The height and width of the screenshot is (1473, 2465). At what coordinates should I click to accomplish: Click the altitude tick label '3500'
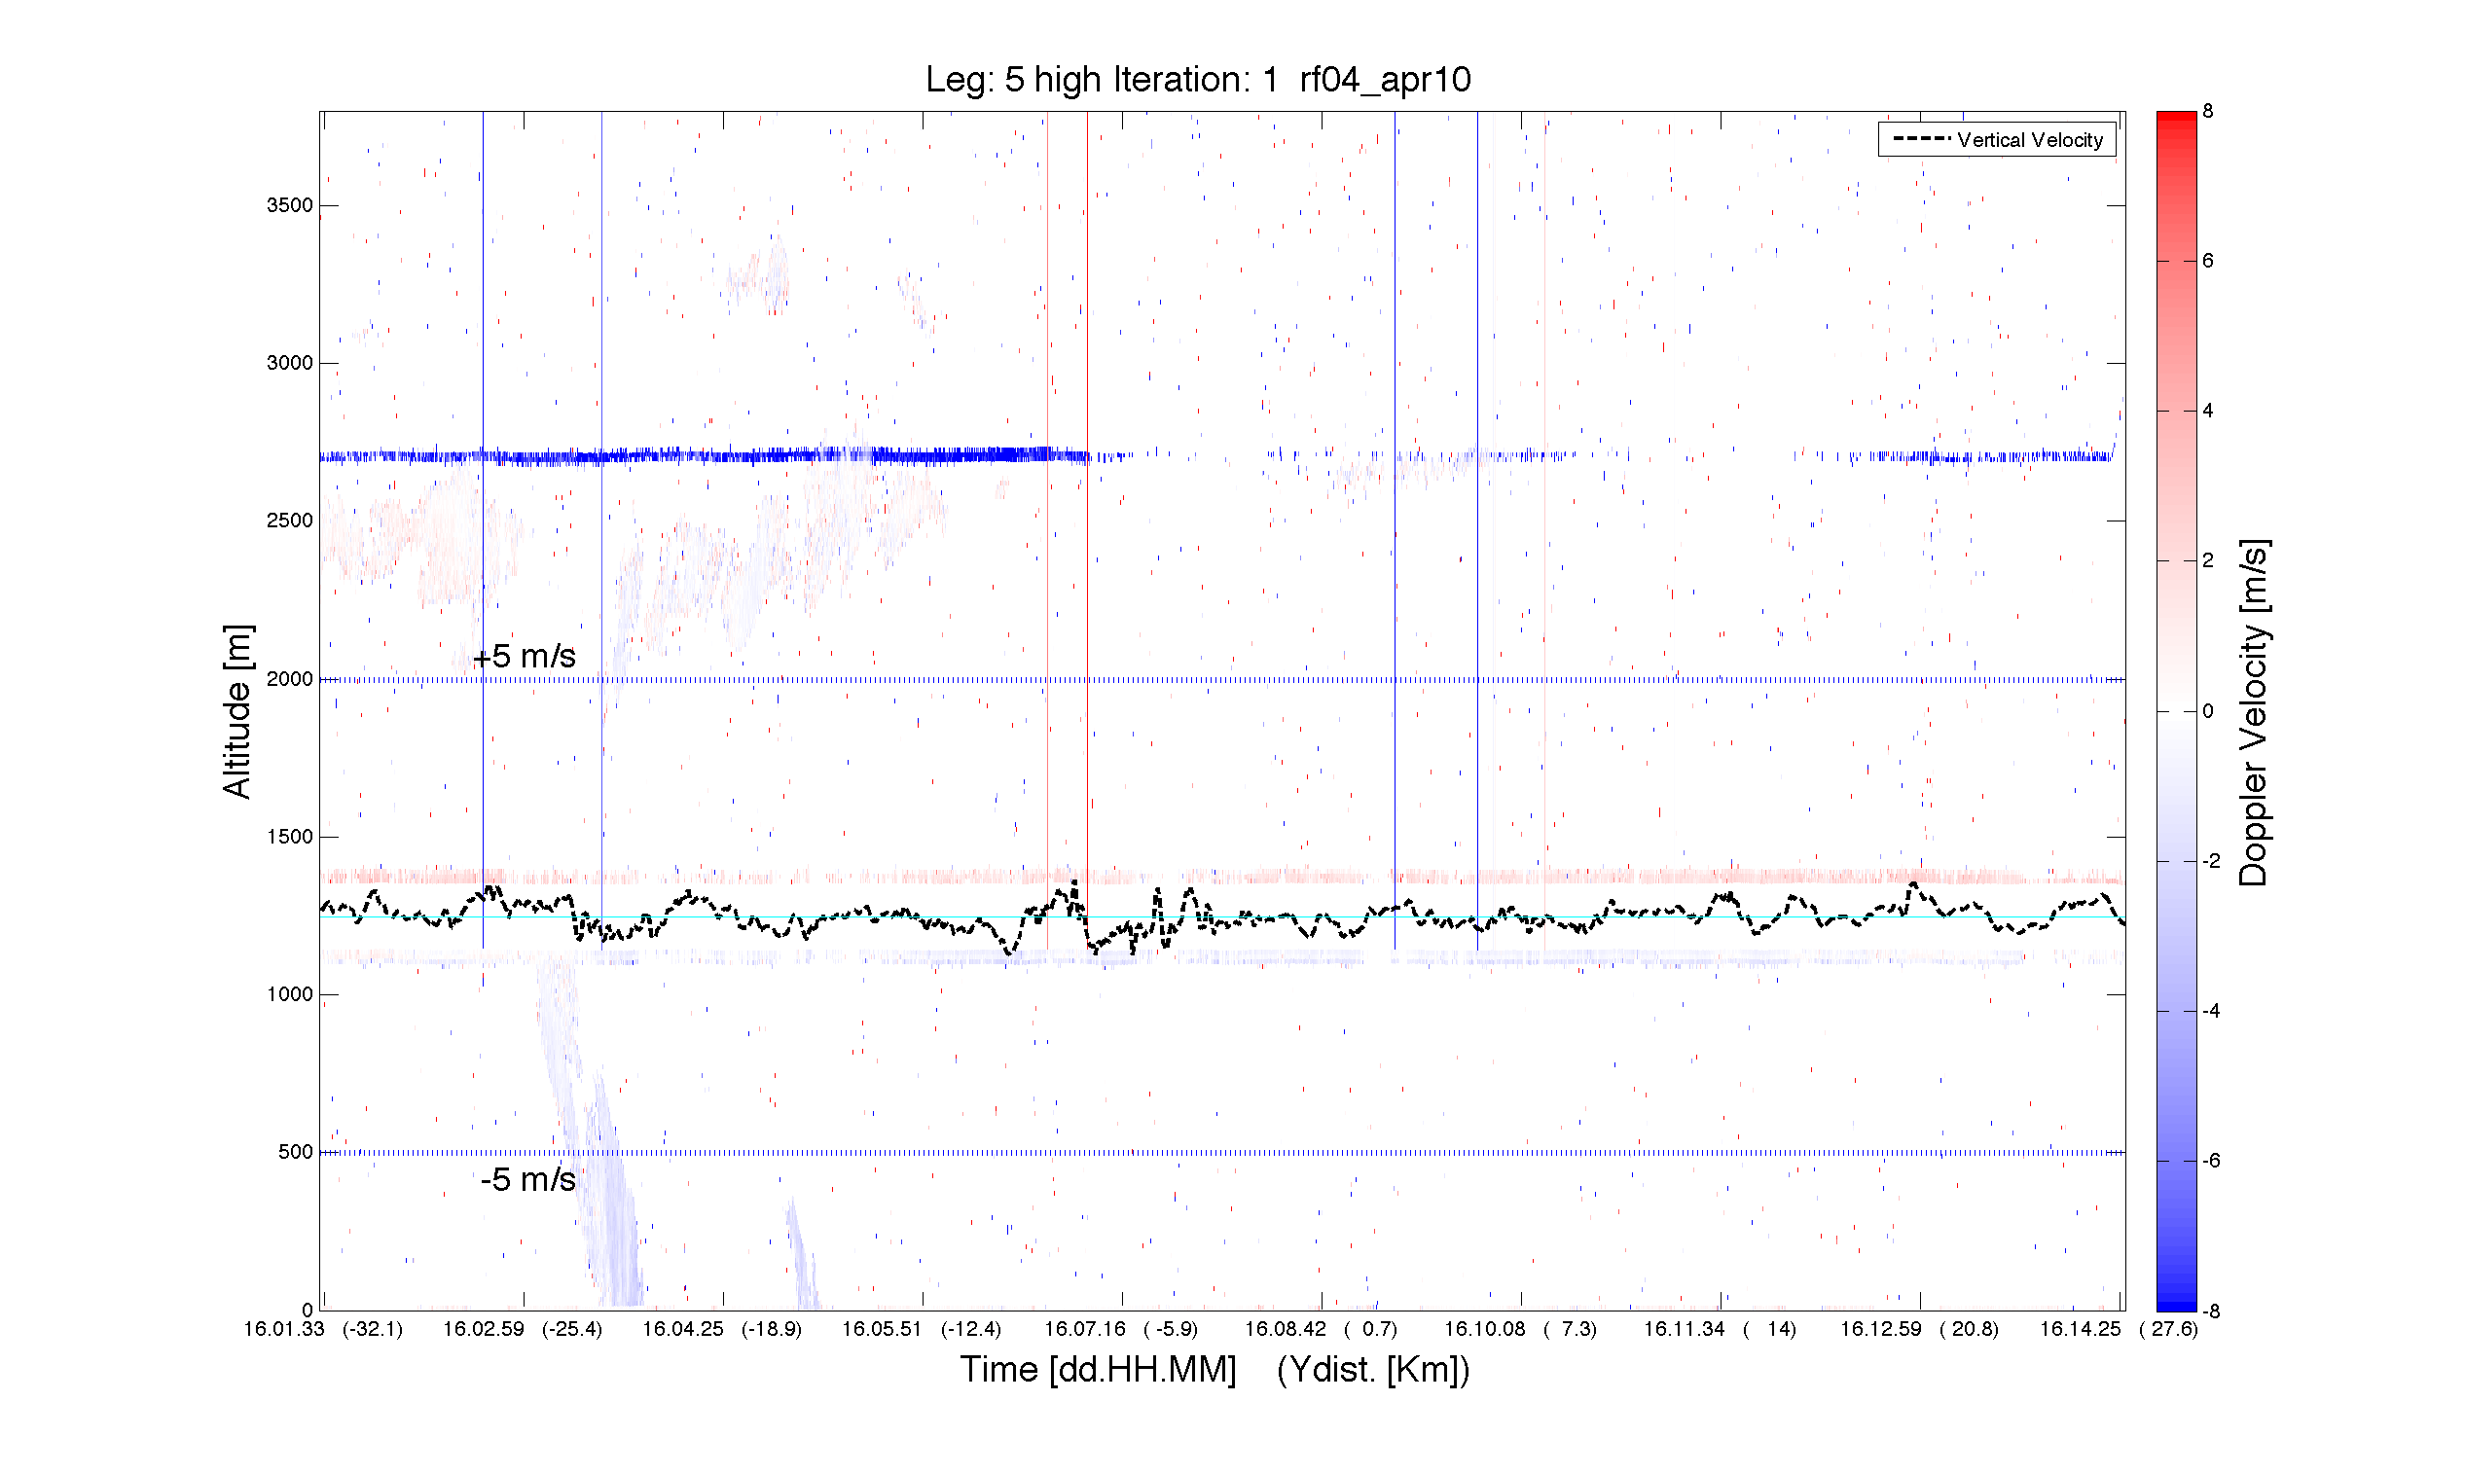290,205
